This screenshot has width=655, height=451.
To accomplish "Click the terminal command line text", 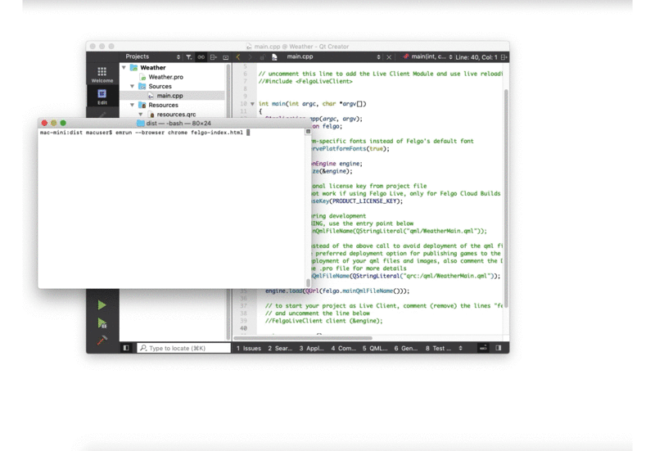I will coord(141,133).
